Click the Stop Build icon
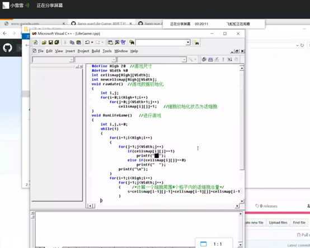This screenshot has width=310, height=248. [x=217, y=59]
